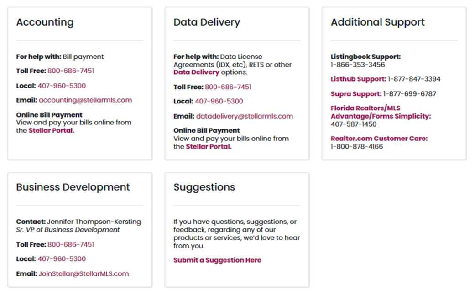Open the Data Delivery options link
This screenshot has height=294, width=475.
(196, 72)
